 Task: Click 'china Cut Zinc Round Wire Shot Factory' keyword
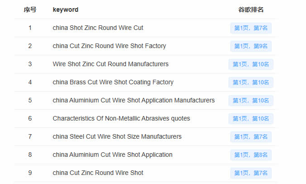point(109,46)
